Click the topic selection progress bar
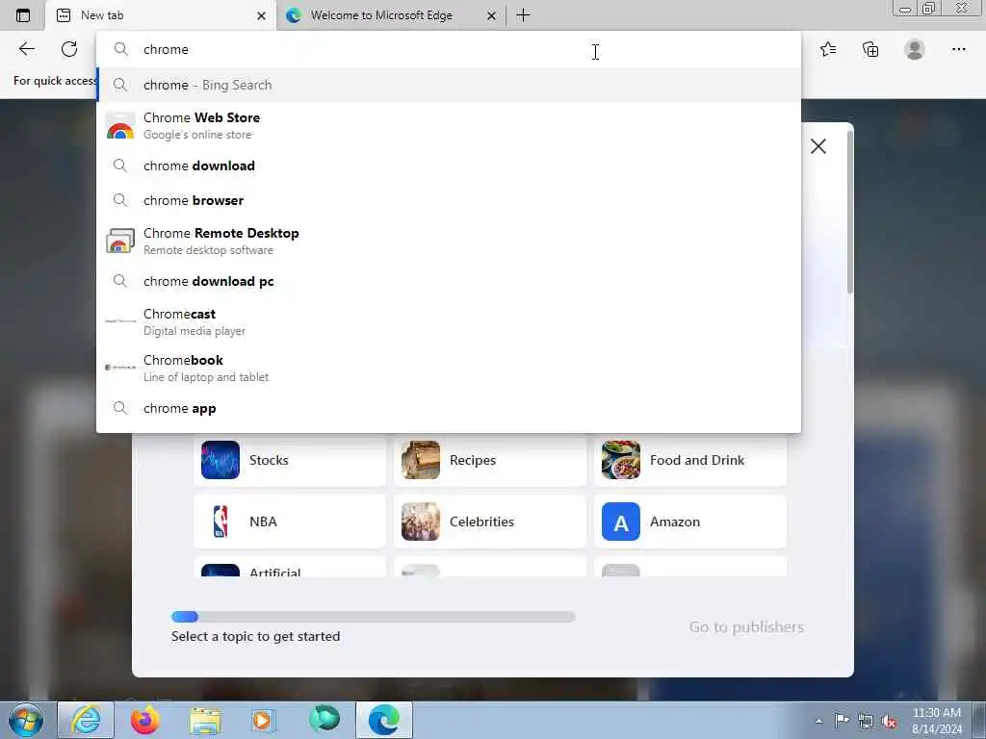Screen dimensions: 986x739 pyautogui.click(x=373, y=617)
